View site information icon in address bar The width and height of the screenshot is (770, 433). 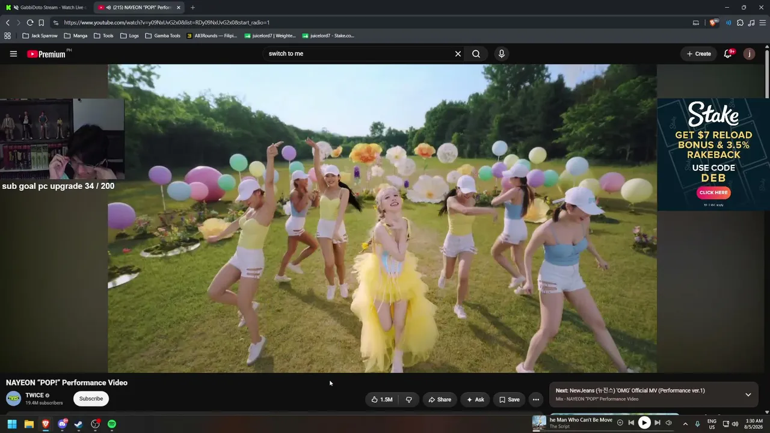pyautogui.click(x=55, y=23)
